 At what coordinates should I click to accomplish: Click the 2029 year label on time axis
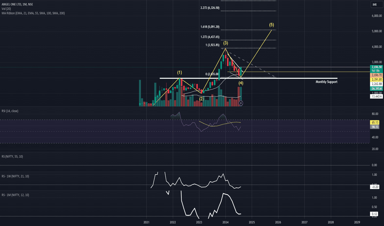pos(357,222)
